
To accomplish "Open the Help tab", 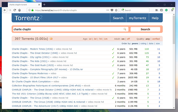I will (155, 18).
